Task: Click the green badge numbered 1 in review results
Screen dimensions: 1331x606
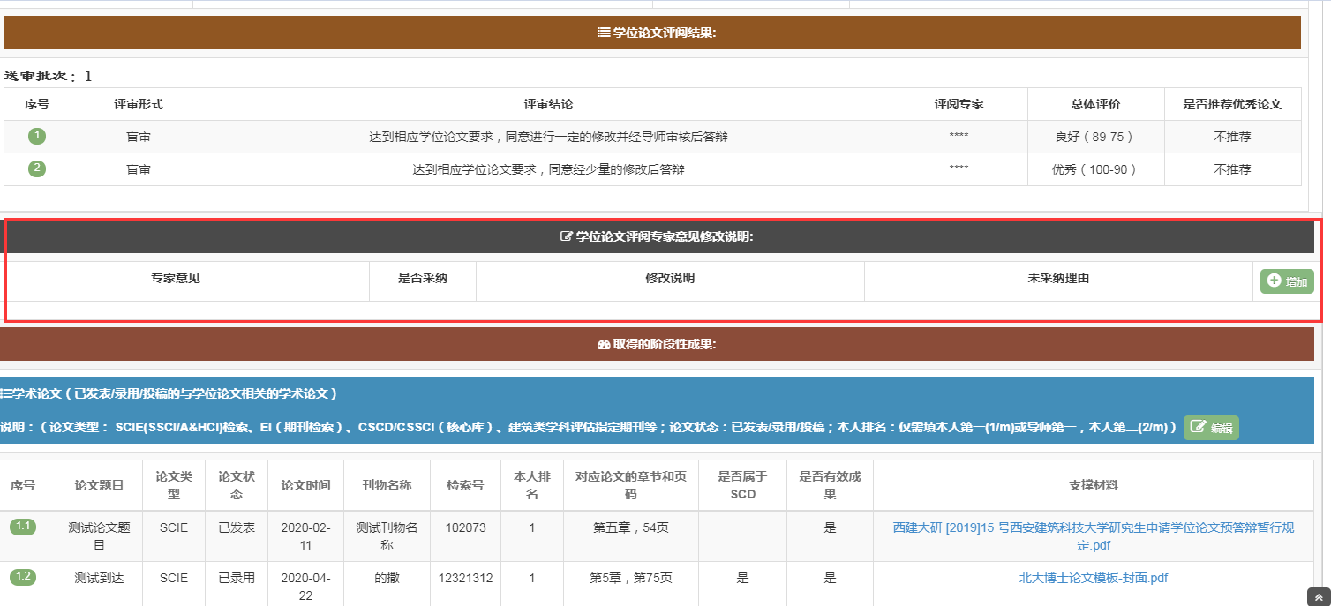Action: click(37, 136)
